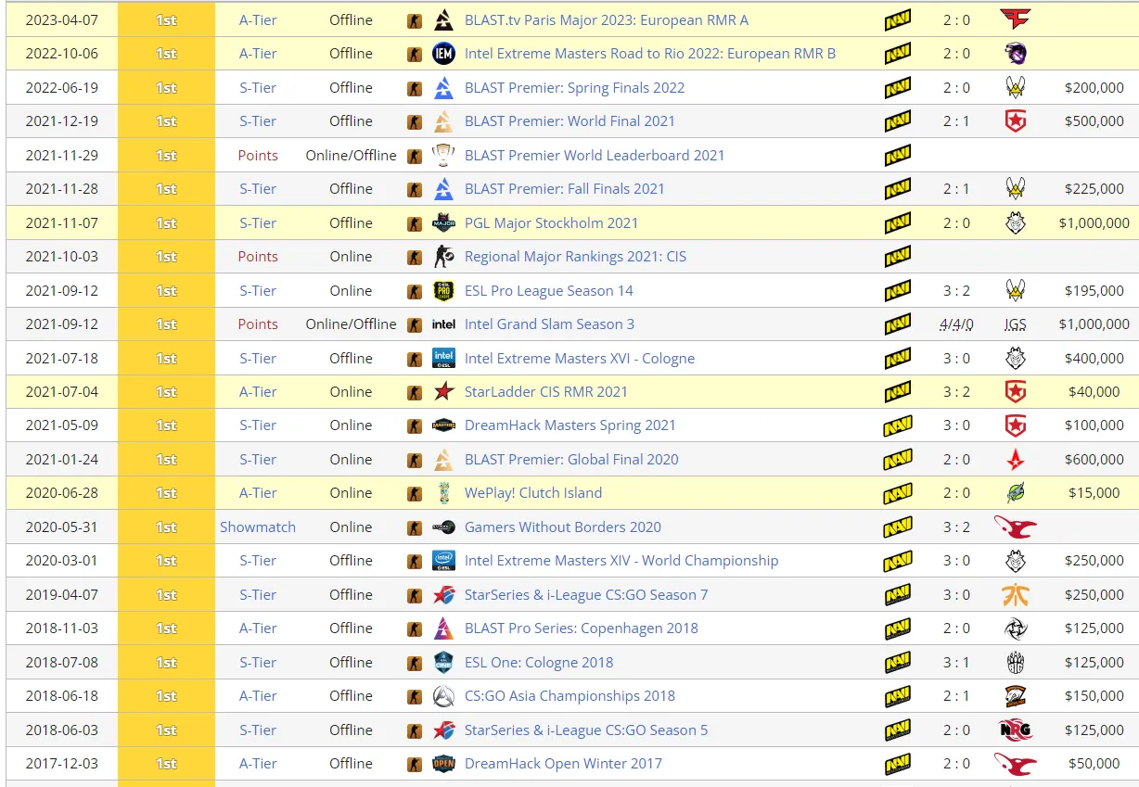Viewport: 1139px width, 787px height.
Task: Click DreamHack Open Winter 2017 logo icon
Action: (x=443, y=764)
